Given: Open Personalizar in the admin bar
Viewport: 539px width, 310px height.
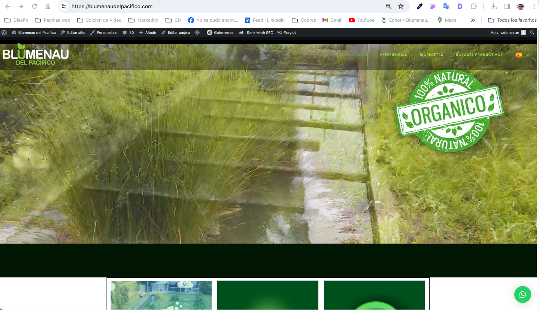Looking at the screenshot, I should click(104, 32).
